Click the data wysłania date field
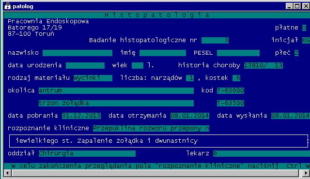This screenshot has width=310, height=179. 291,116
